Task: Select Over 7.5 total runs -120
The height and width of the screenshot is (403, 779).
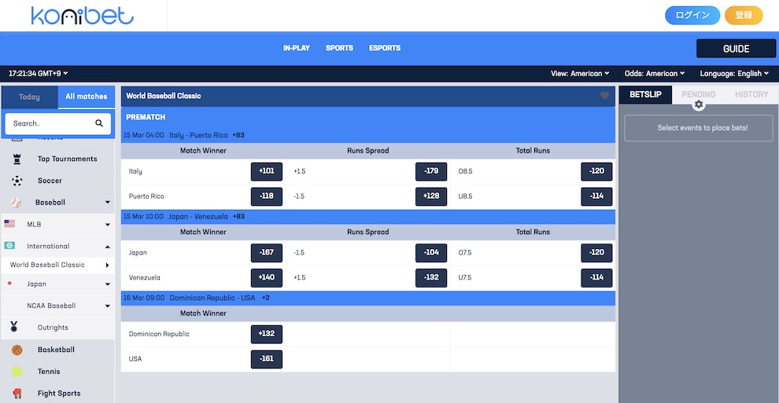Action: [x=596, y=252]
